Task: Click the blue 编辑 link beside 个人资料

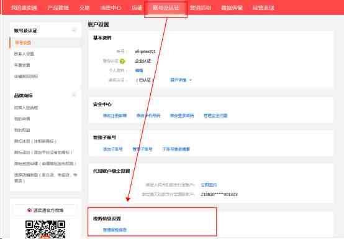Action: 139,70
